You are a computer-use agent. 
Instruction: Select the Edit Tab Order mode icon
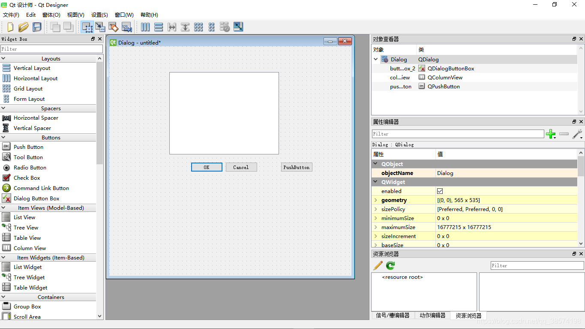pyautogui.click(x=127, y=27)
